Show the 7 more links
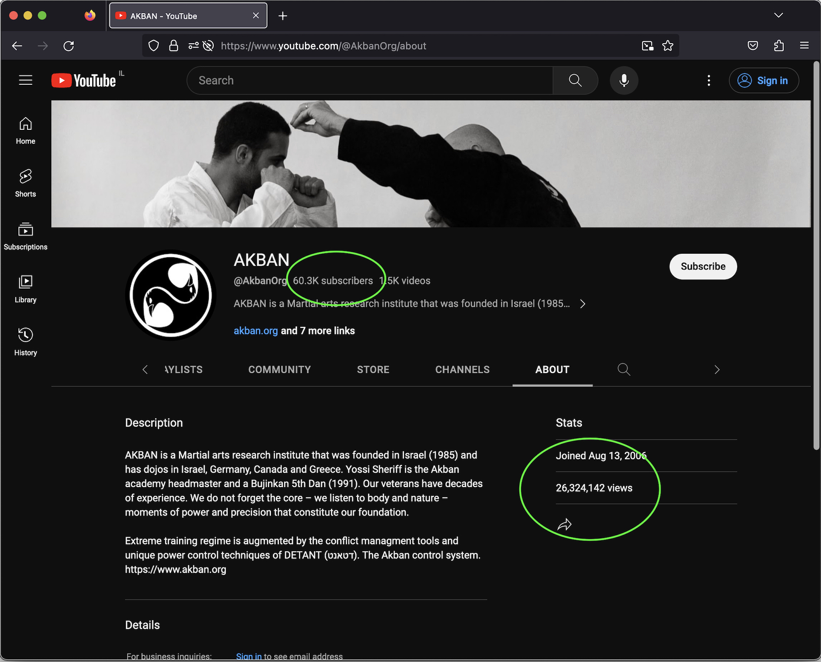The image size is (821, 662). tap(318, 331)
